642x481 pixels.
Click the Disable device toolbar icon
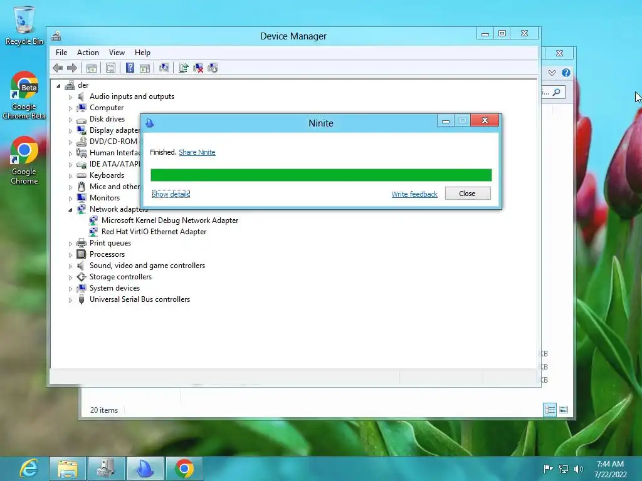[x=213, y=68]
